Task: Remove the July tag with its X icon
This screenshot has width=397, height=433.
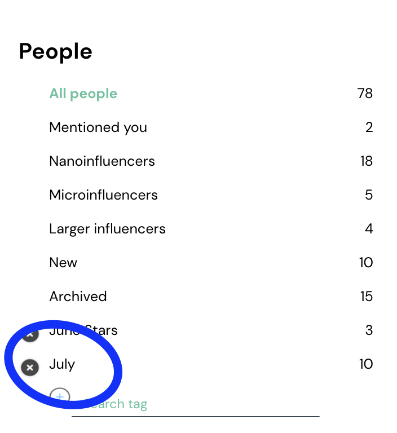Action: coord(30,367)
